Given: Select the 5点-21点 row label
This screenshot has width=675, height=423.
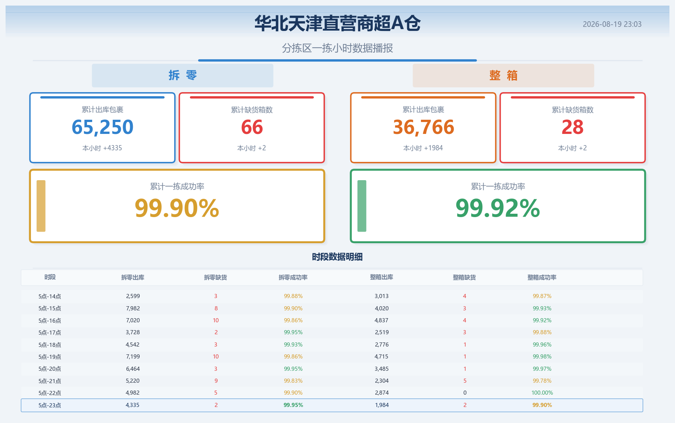Looking at the screenshot, I should (50, 381).
